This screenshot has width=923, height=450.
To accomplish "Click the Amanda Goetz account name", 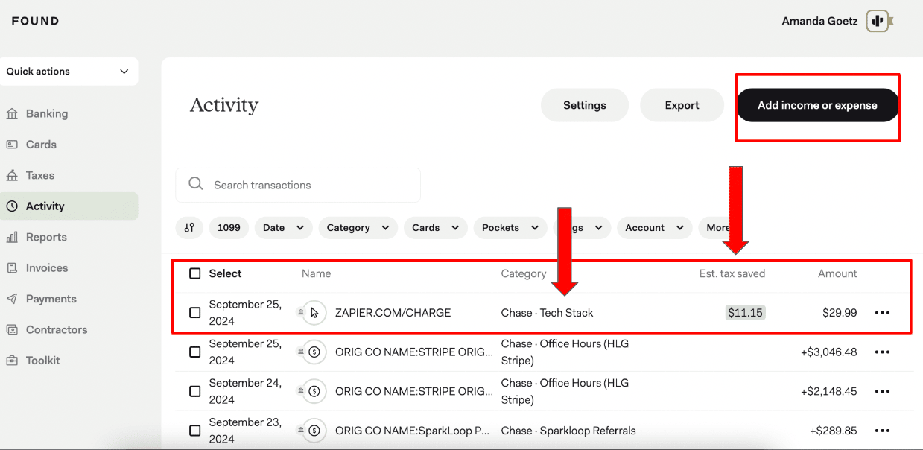I will [821, 21].
